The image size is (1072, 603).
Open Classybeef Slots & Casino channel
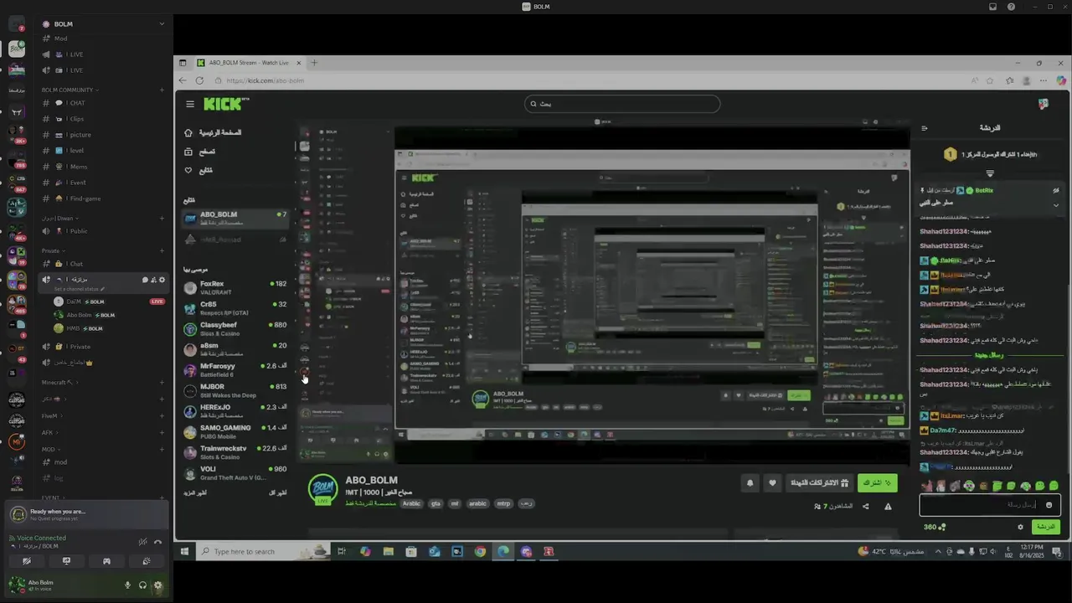tap(235, 328)
